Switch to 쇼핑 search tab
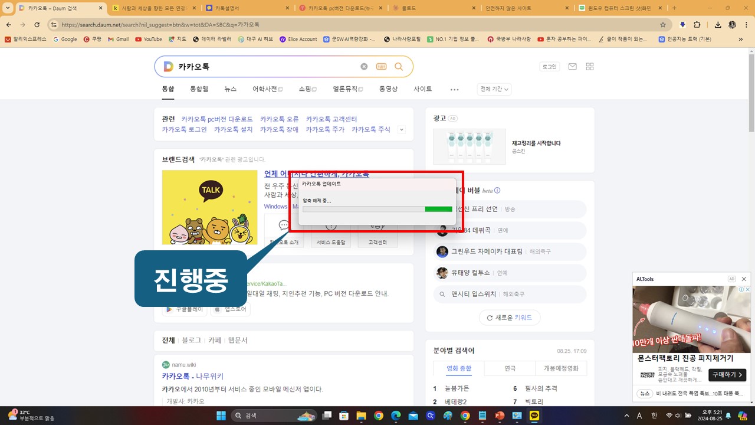This screenshot has height=425, width=755. [307, 89]
